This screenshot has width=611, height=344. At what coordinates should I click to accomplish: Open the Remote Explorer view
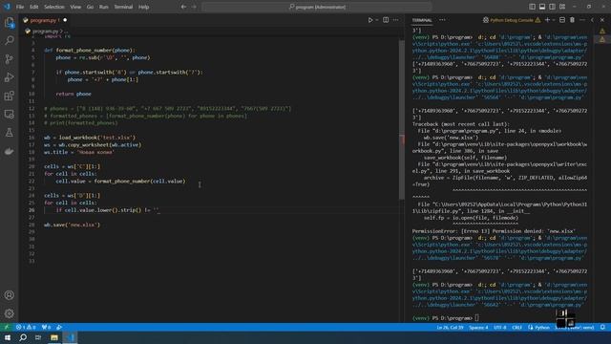click(9, 114)
